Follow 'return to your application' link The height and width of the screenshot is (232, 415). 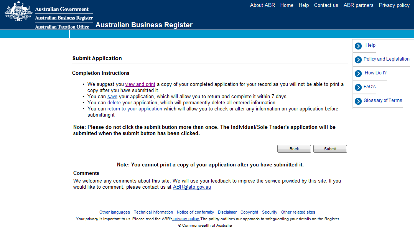135,109
